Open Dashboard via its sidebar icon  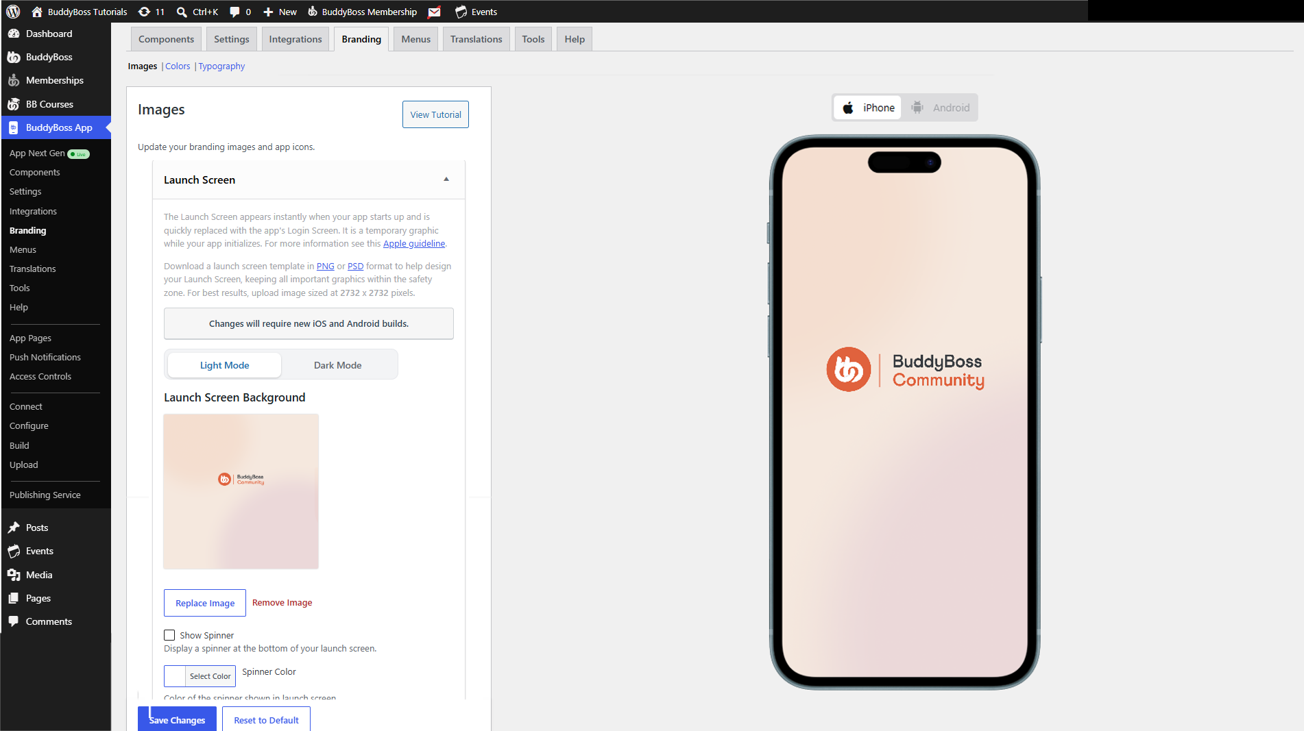(x=14, y=34)
